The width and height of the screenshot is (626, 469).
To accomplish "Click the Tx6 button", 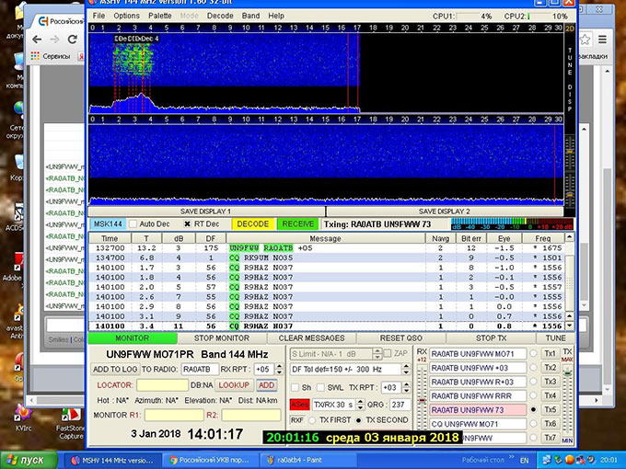I will [x=551, y=424].
